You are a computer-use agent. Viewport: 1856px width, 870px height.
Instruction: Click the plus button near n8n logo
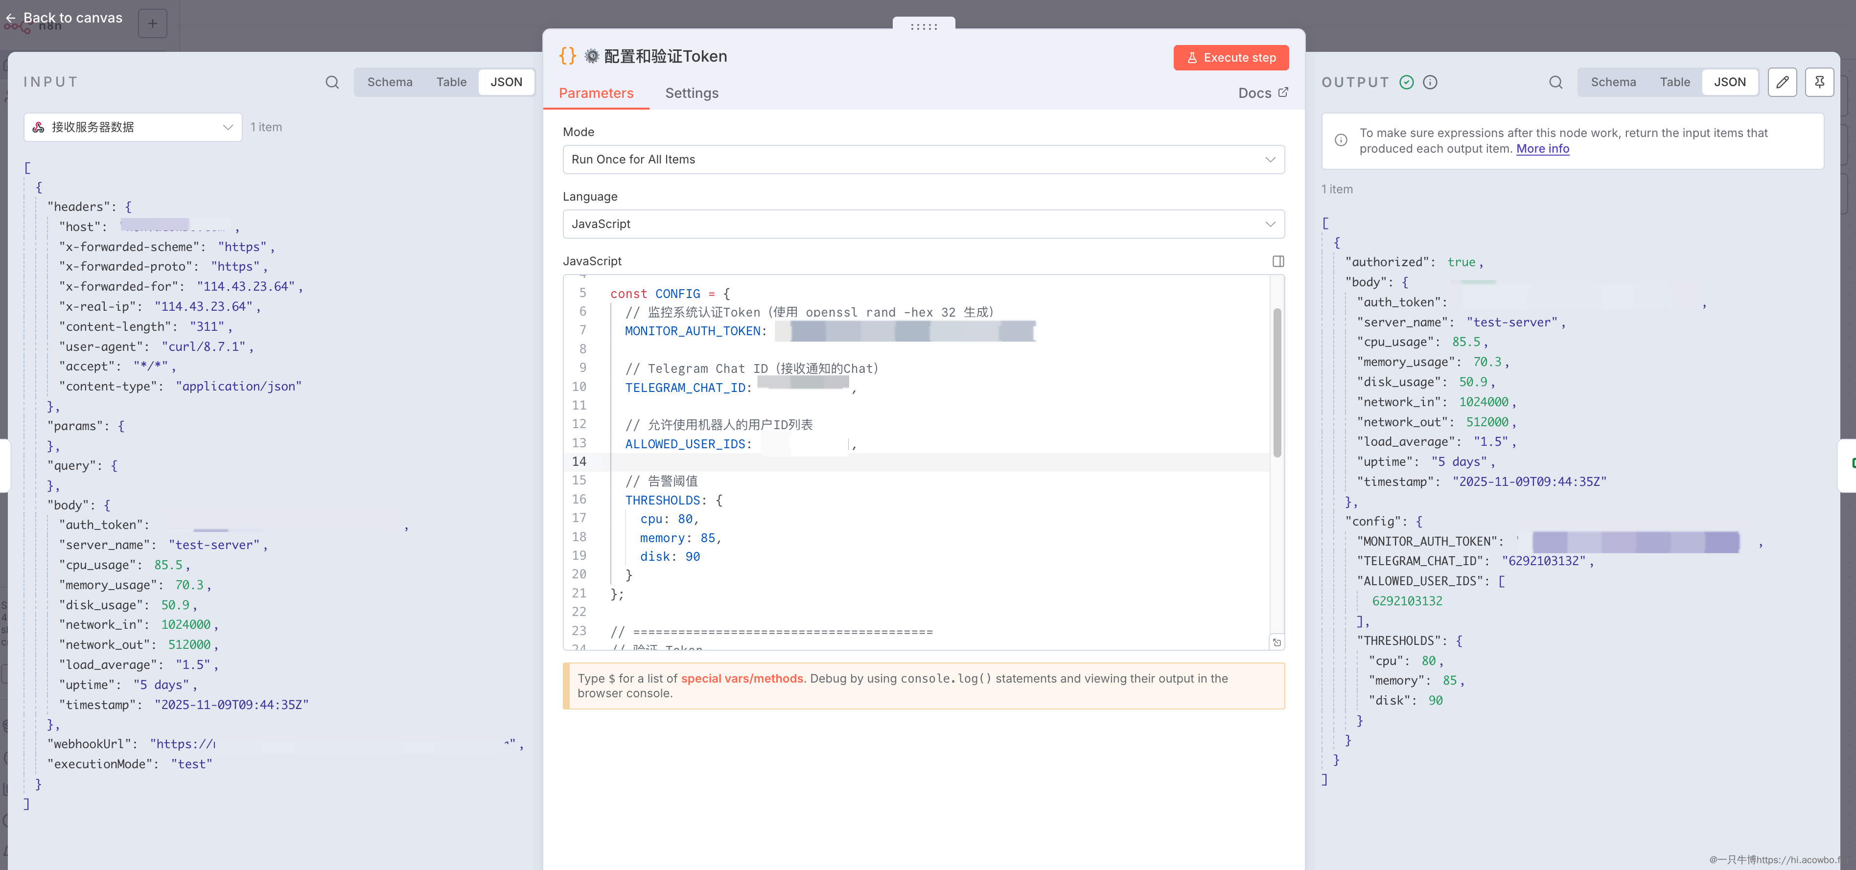pyautogui.click(x=153, y=24)
